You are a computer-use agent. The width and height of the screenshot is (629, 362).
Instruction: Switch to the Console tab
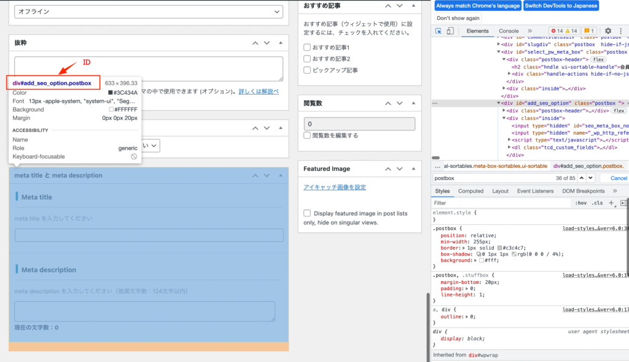509,31
